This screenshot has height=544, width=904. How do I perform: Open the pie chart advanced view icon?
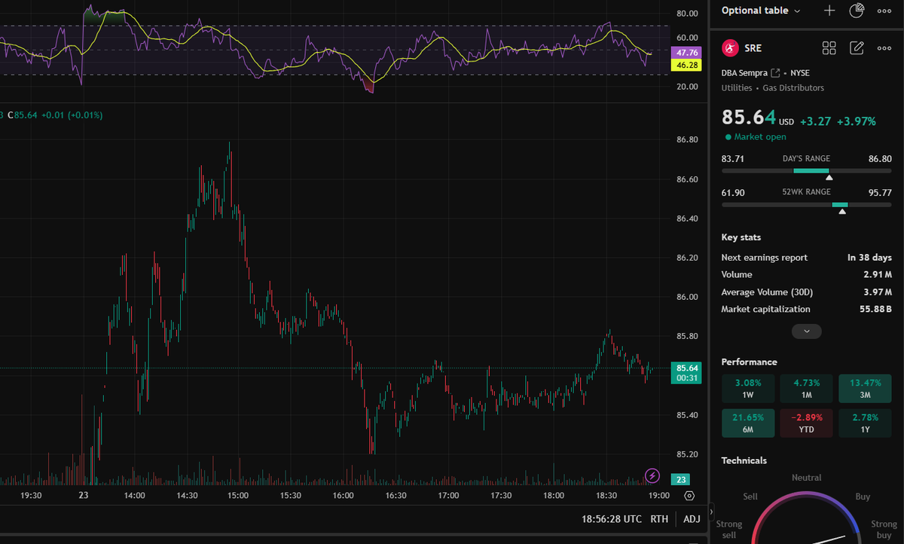[x=857, y=11]
